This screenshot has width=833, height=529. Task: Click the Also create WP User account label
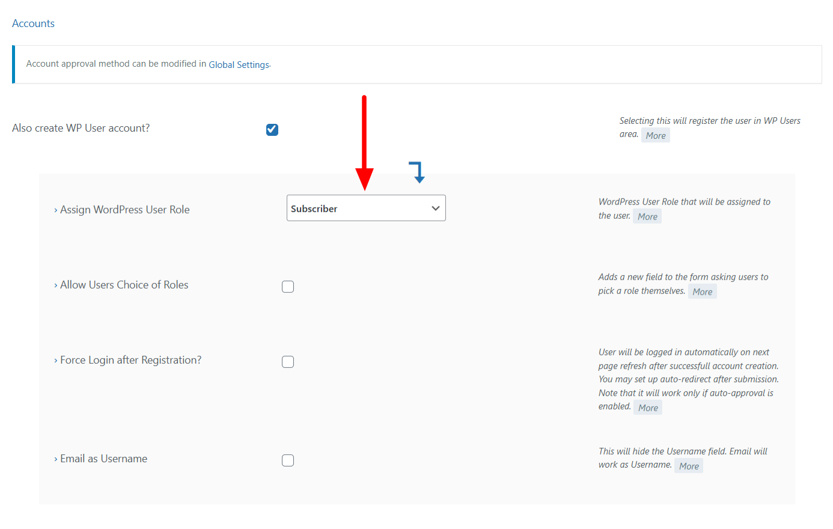81,128
